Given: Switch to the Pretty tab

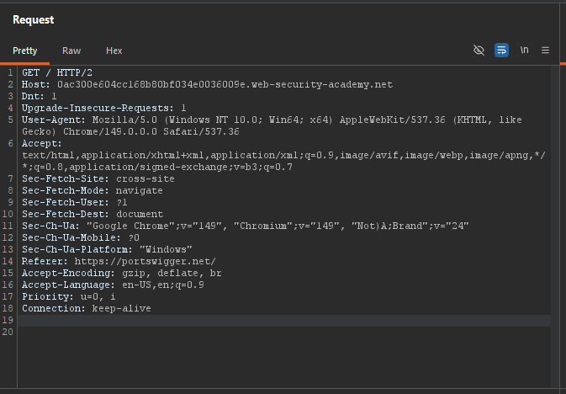Looking at the screenshot, I should pyautogui.click(x=25, y=51).
